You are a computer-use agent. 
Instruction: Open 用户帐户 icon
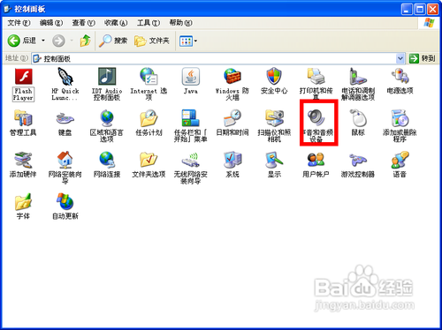pyautogui.click(x=316, y=160)
